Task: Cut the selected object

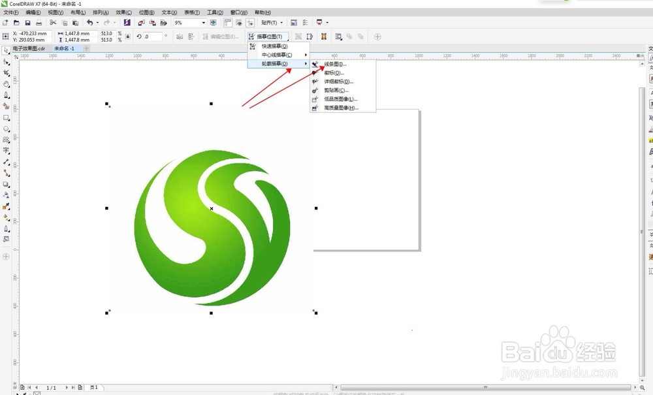Action: (53, 22)
